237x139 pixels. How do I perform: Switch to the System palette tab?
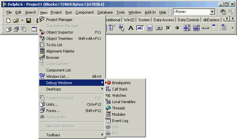click(144, 20)
